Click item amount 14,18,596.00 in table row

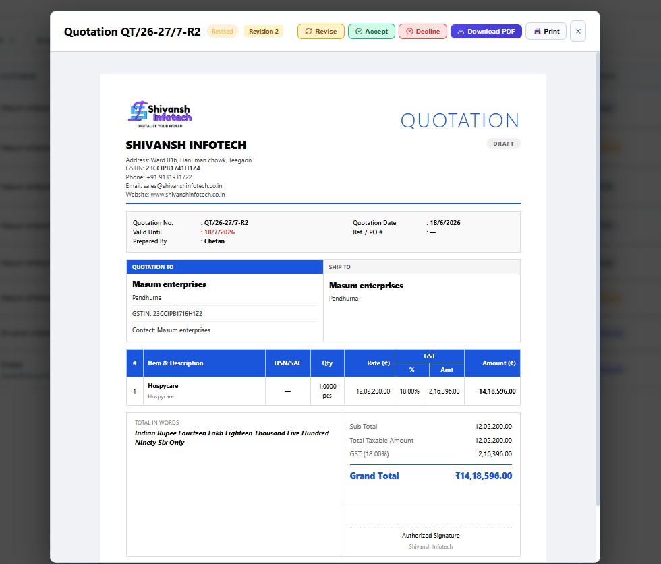[x=497, y=391]
